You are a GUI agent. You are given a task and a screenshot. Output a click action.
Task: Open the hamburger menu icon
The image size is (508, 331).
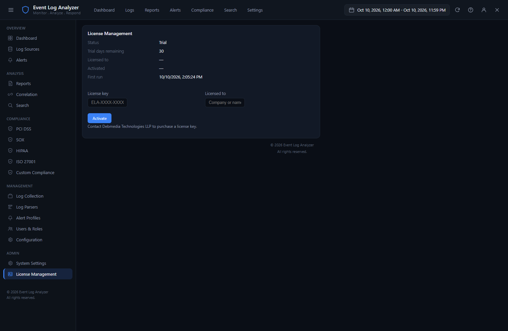pyautogui.click(x=11, y=10)
